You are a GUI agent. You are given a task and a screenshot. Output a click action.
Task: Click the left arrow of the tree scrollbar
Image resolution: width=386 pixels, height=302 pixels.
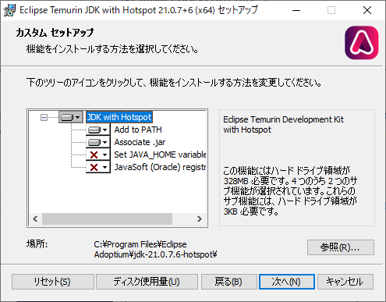35,219
